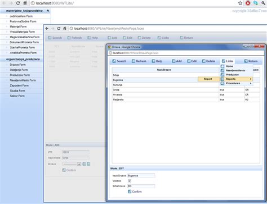
Task: Reload the main browser page
Action: pos(18,3)
